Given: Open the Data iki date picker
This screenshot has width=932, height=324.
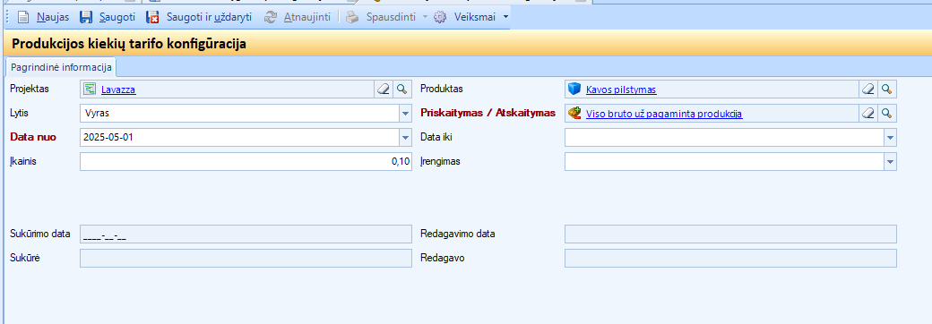Looking at the screenshot, I should pyautogui.click(x=891, y=137).
